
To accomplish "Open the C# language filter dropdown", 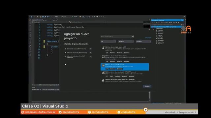I will 108,42.
